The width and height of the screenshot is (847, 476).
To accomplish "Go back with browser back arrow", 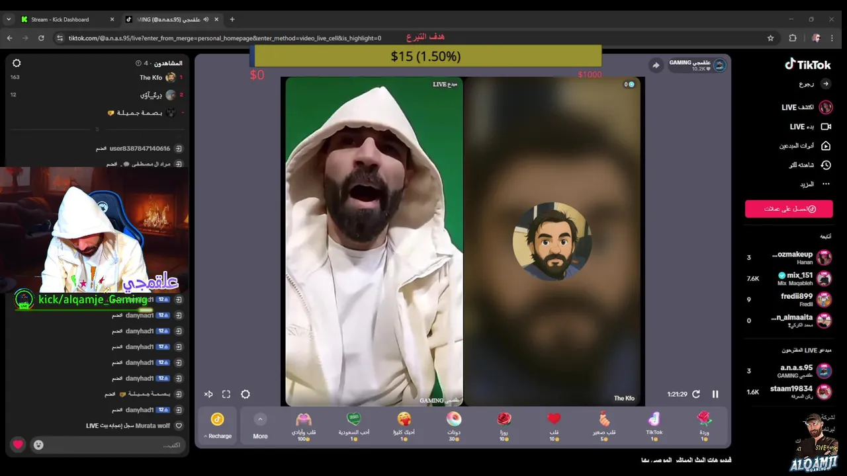I will tap(9, 38).
